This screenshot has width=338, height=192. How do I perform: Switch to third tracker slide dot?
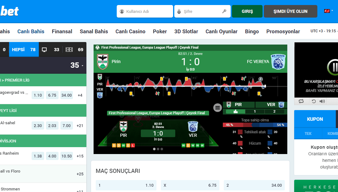[x=162, y=149]
